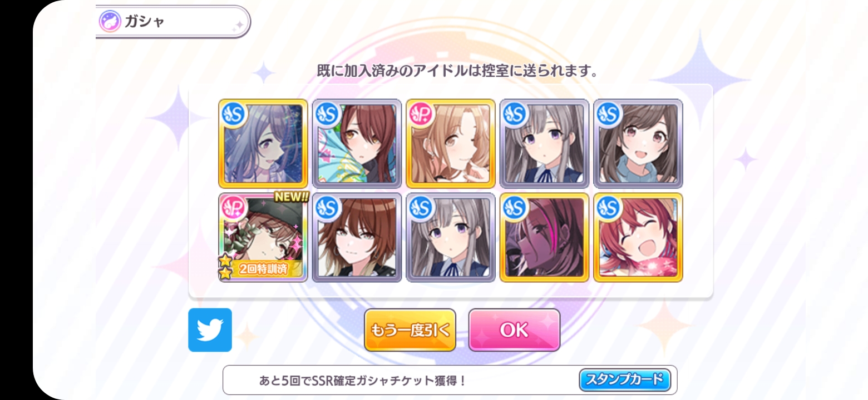
Task: Tap the gold-framed light-brown-haired P card
Action: (451, 144)
